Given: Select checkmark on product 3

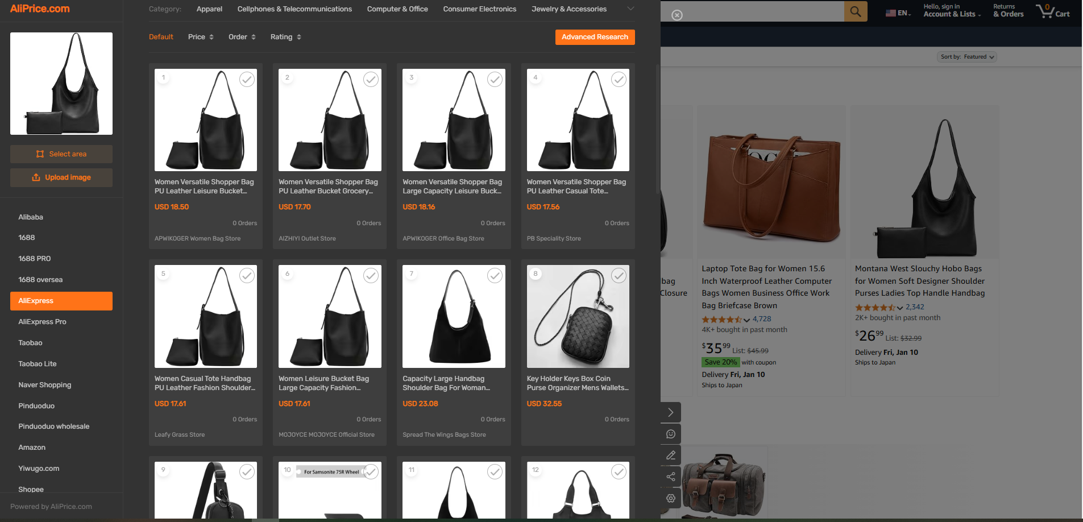Looking at the screenshot, I should pos(495,80).
